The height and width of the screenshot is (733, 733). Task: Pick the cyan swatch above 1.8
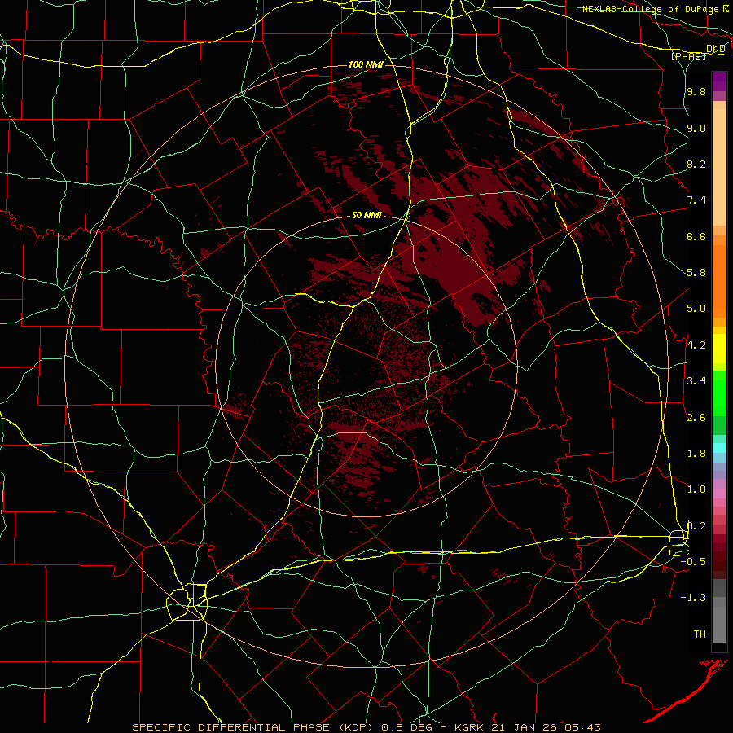tap(719, 447)
